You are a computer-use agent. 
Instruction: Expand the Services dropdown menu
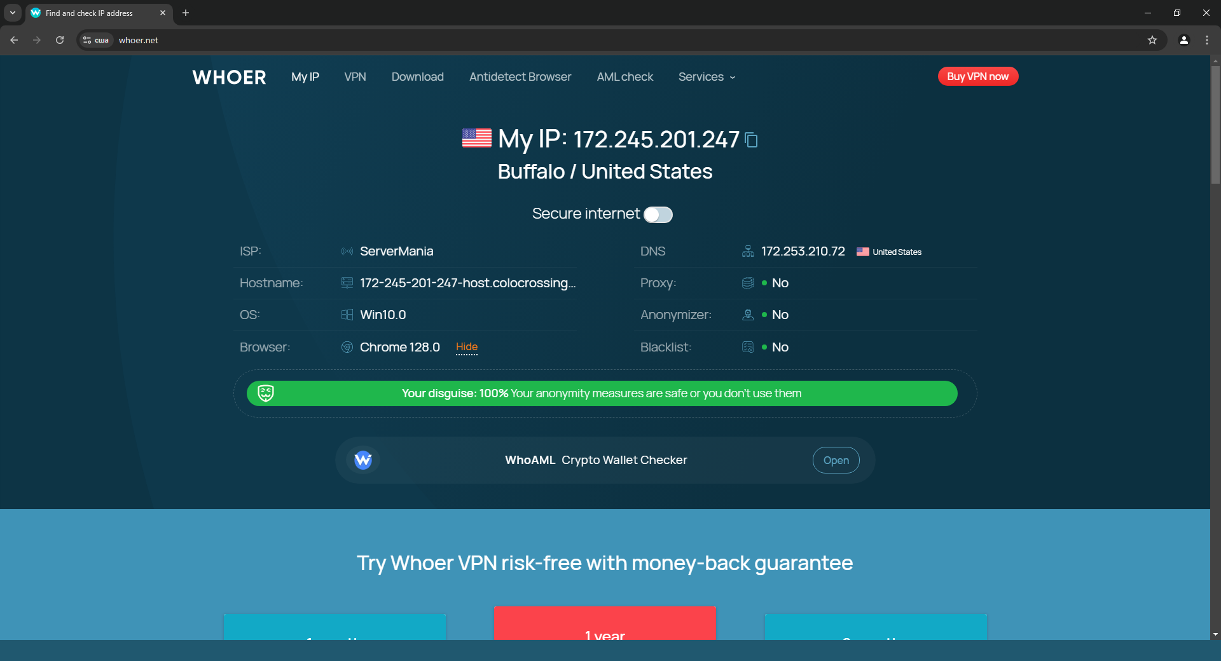[707, 77]
